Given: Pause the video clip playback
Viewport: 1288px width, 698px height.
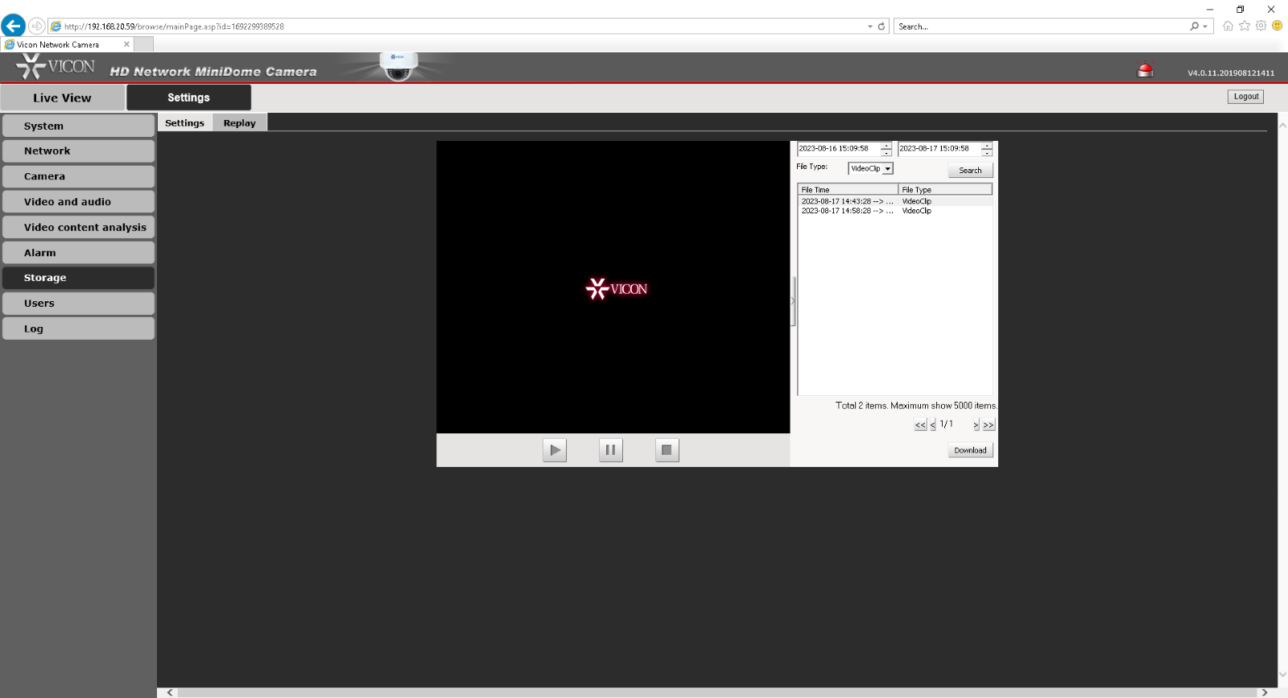Looking at the screenshot, I should click(610, 450).
